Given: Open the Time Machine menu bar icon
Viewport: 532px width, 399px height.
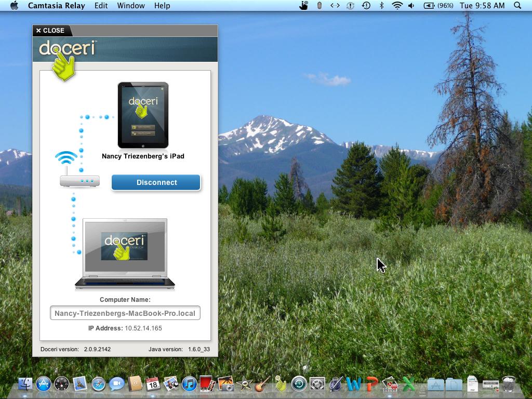Looking at the screenshot, I should [366, 5].
